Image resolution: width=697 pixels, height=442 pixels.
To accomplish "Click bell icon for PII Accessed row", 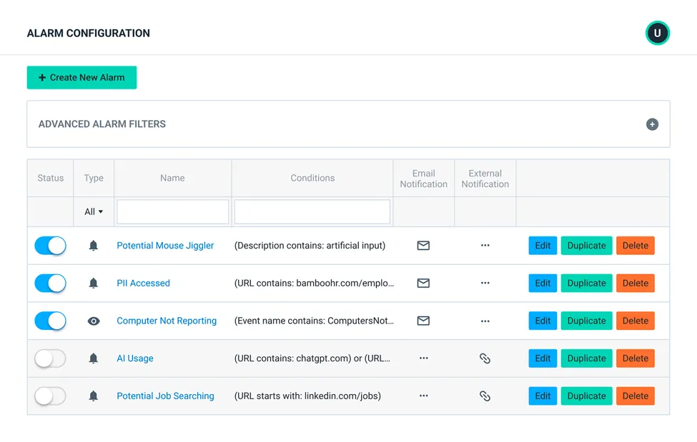I will [x=94, y=283].
